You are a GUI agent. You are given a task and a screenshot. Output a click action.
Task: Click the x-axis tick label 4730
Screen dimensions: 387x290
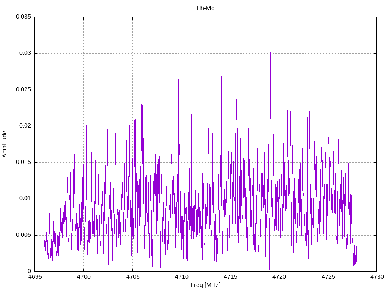coord(377,277)
